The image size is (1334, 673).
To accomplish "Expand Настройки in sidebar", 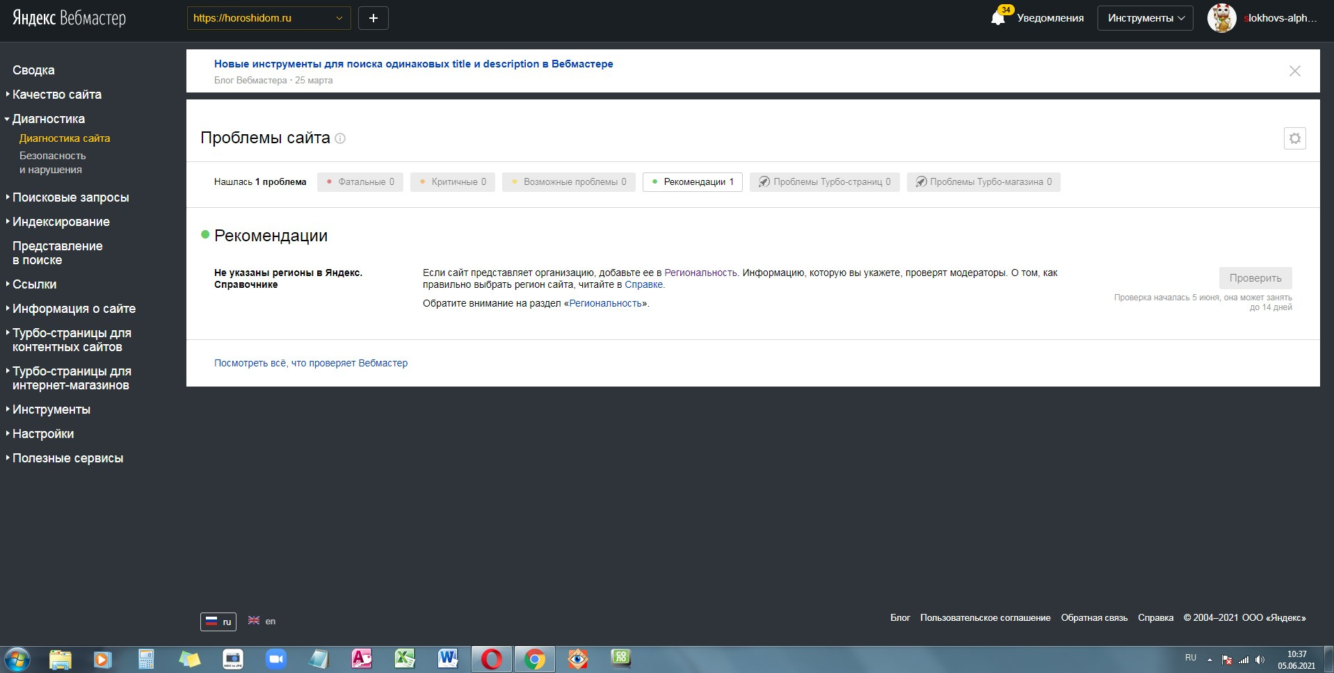I will point(43,434).
